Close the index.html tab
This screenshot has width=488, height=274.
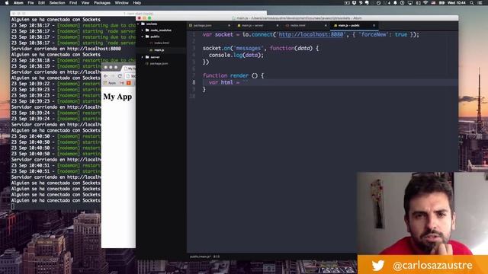point(326,25)
